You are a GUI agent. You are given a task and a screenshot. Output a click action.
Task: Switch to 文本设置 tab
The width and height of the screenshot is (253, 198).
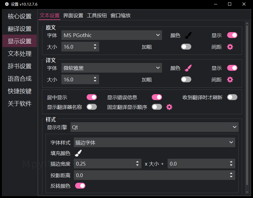tap(50, 16)
